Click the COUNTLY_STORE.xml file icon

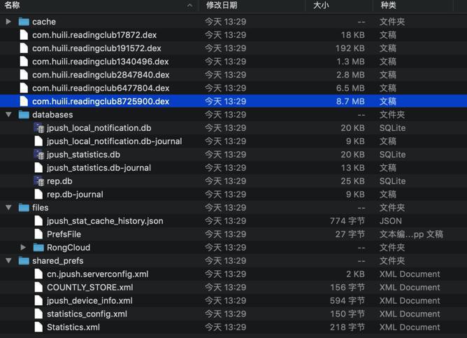(38, 288)
